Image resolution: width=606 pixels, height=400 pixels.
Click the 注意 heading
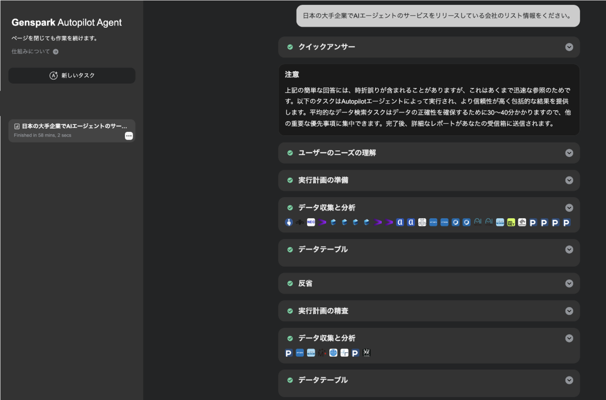[x=292, y=75]
